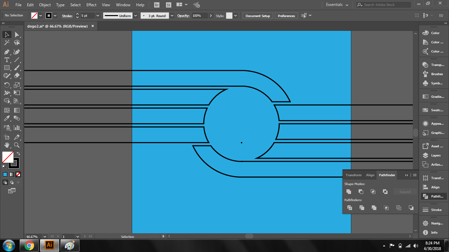Click the Preferences button
The width and height of the screenshot is (449, 252).
pyautogui.click(x=286, y=16)
